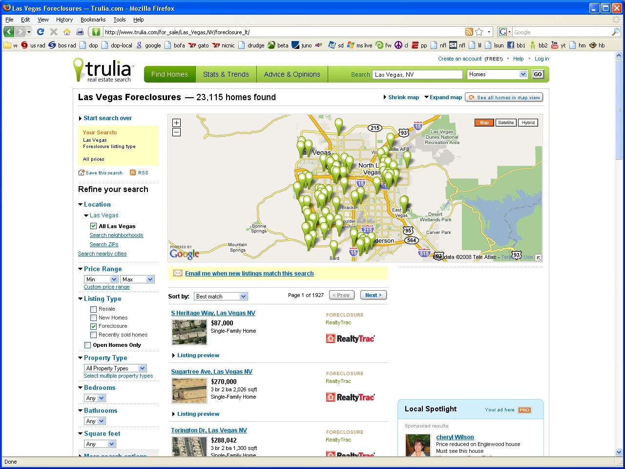Image resolution: width=625 pixels, height=469 pixels.
Task: Click the Print toolbar icon
Action: click(80, 32)
